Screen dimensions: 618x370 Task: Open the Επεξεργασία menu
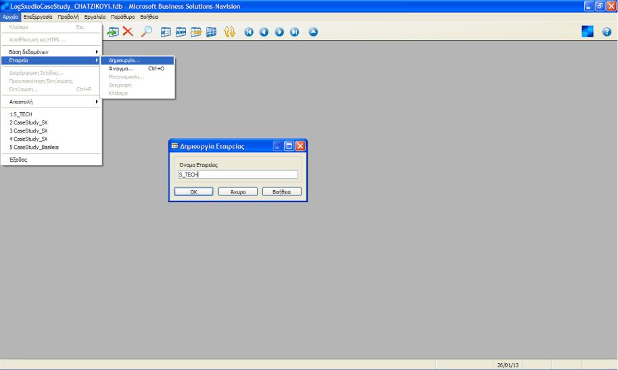tap(38, 17)
